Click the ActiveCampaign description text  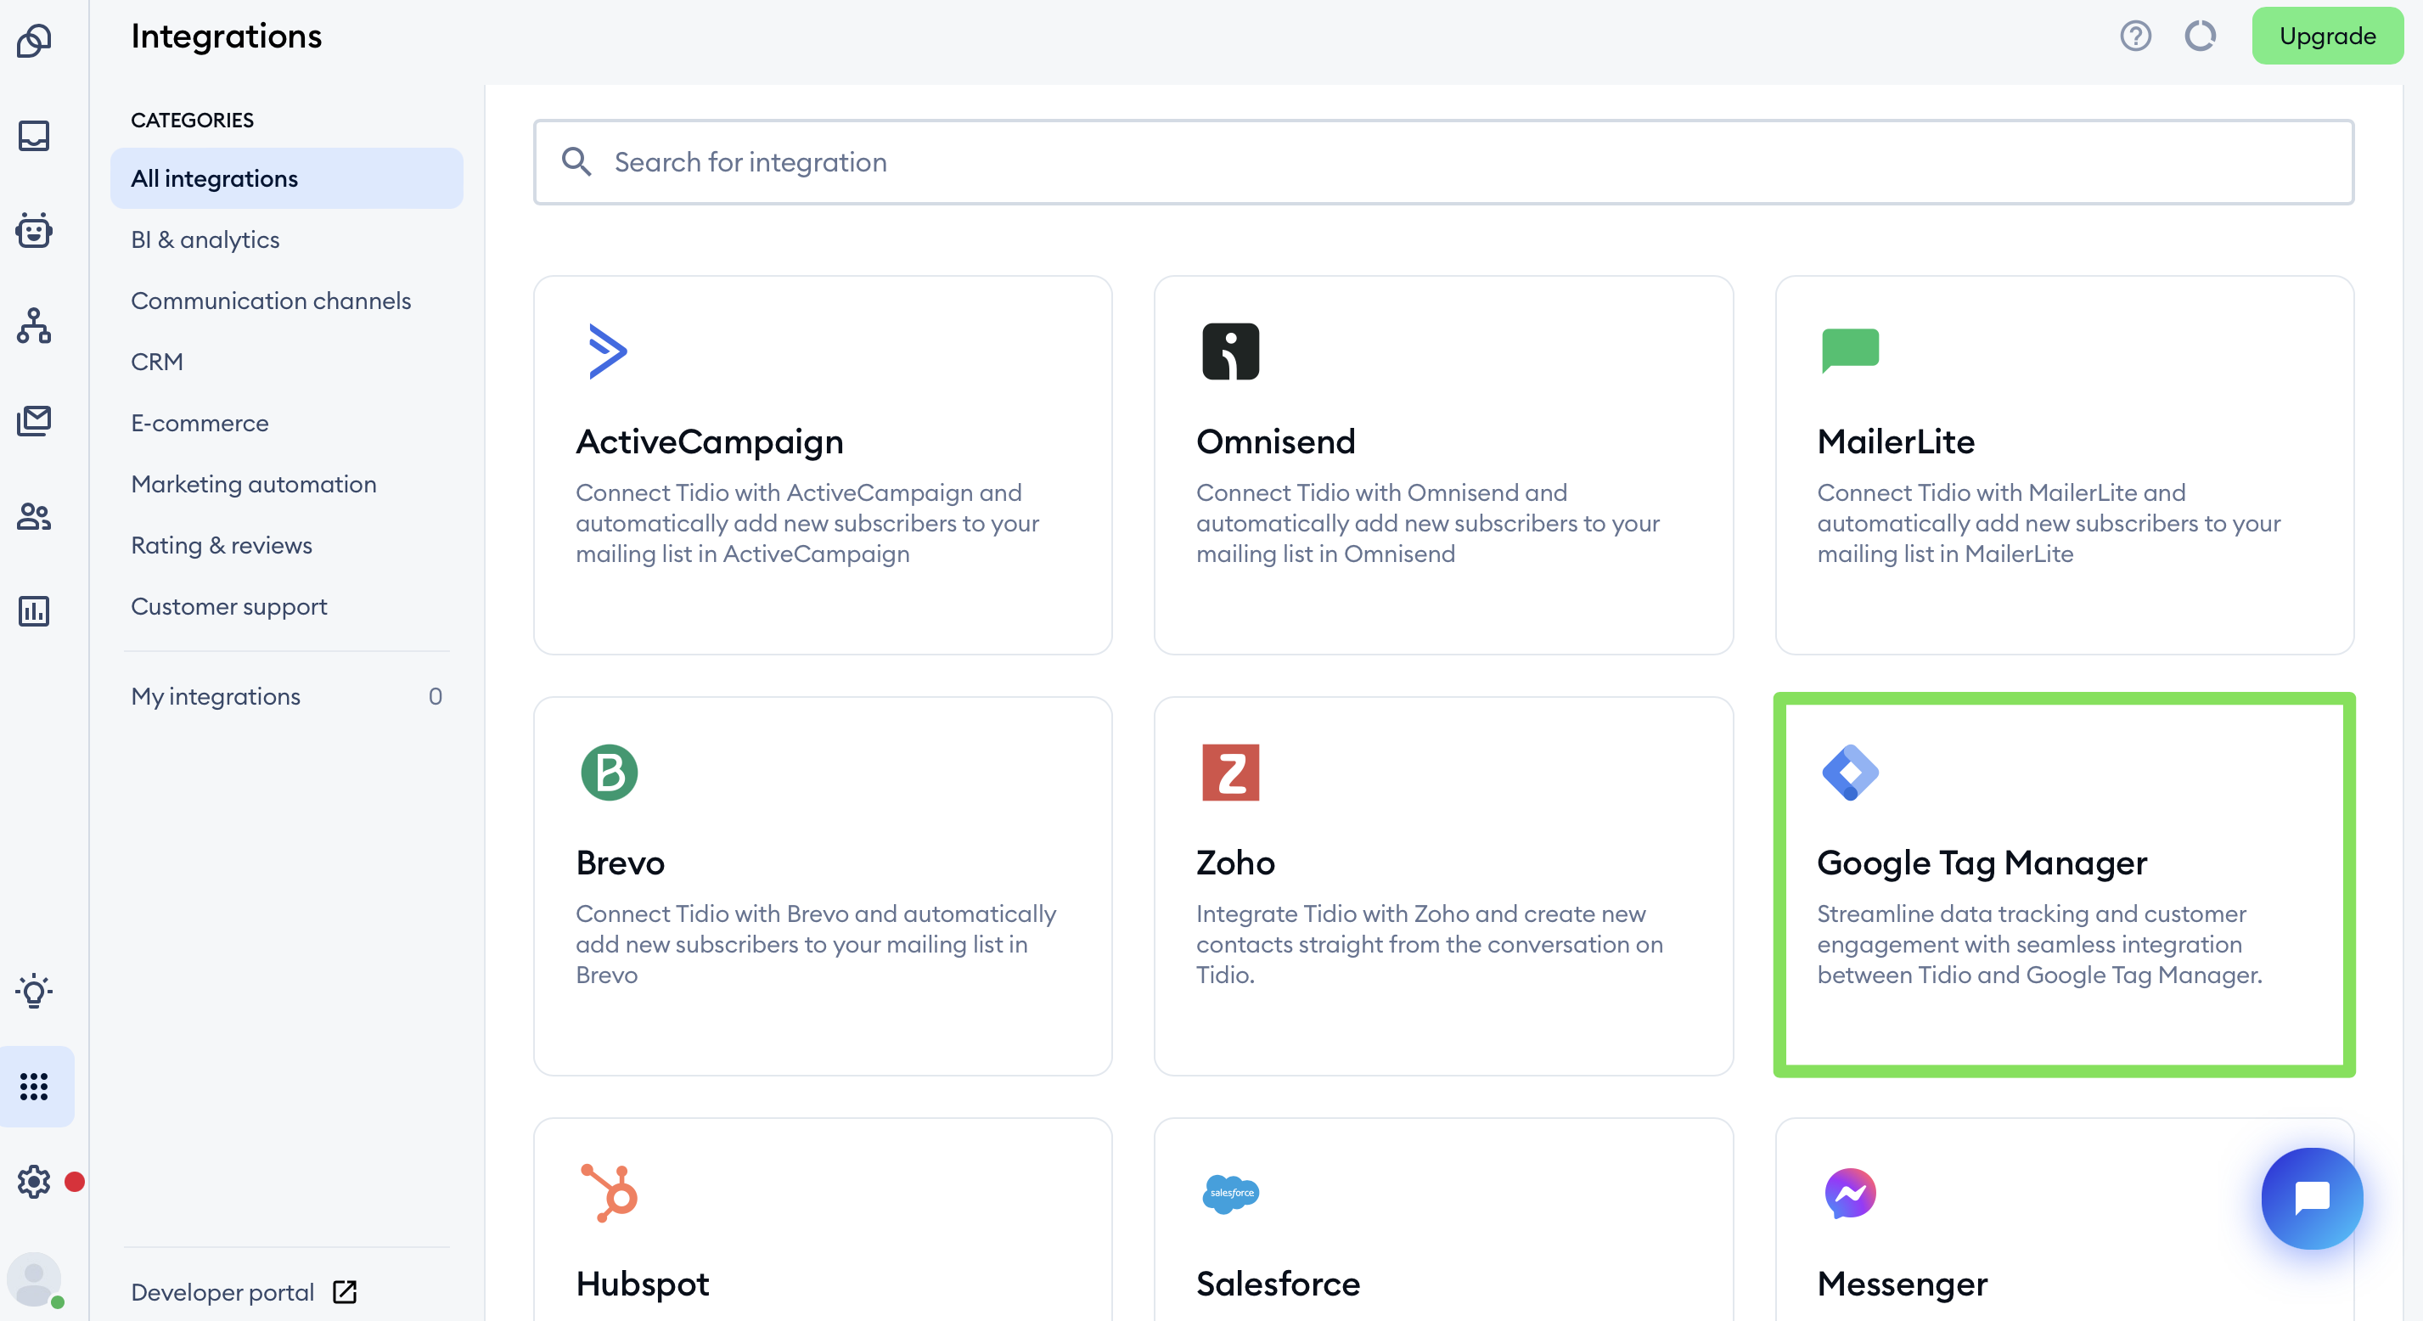point(807,522)
